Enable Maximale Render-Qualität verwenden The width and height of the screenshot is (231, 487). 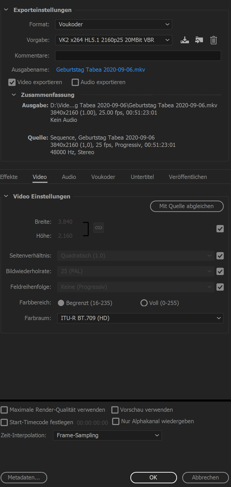(4, 410)
